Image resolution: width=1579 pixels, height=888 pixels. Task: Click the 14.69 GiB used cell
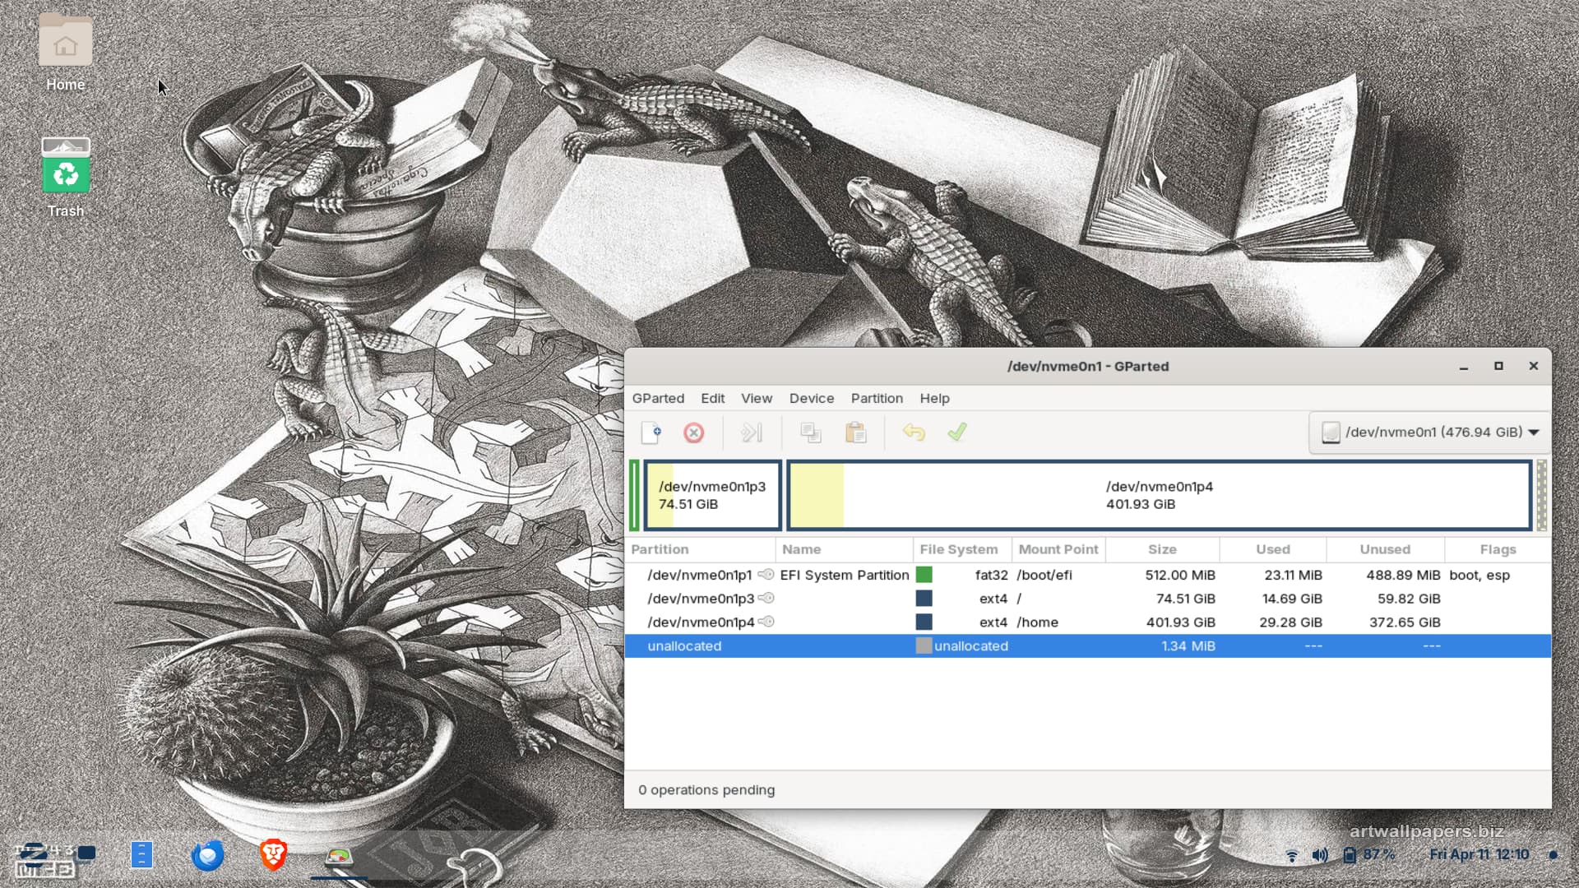click(1291, 598)
